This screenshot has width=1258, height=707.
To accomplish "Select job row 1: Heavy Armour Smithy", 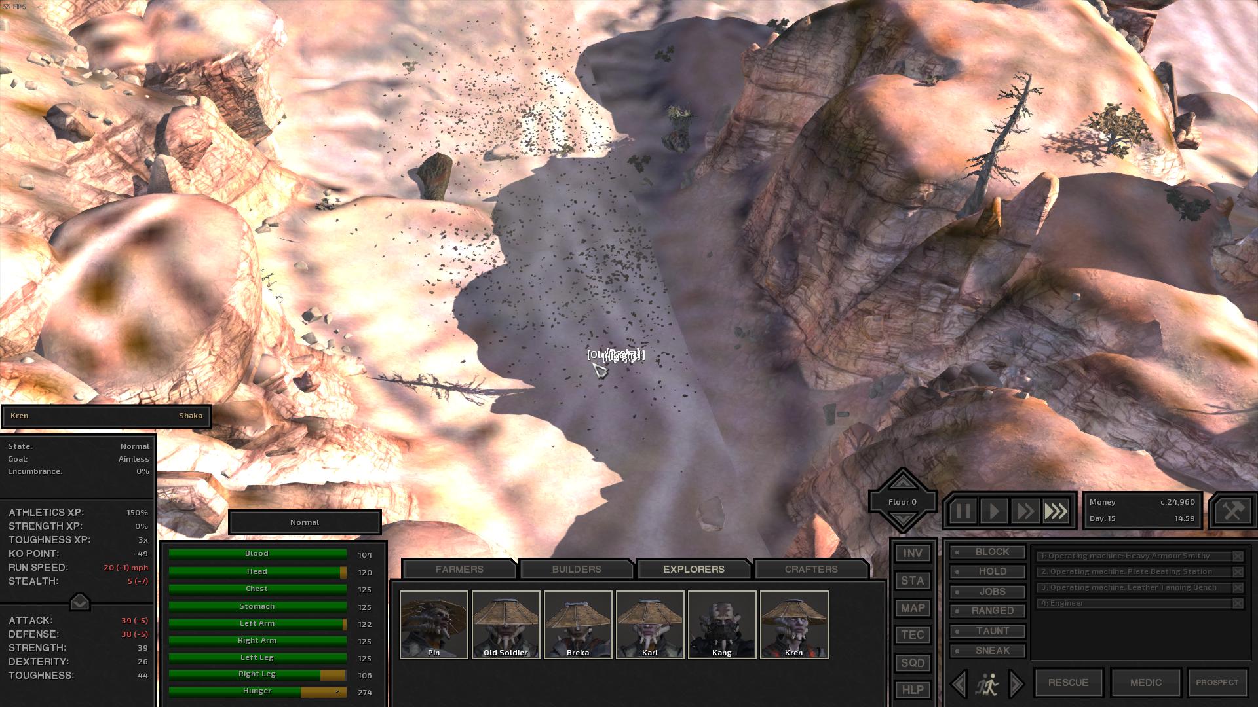I will coord(1134,556).
